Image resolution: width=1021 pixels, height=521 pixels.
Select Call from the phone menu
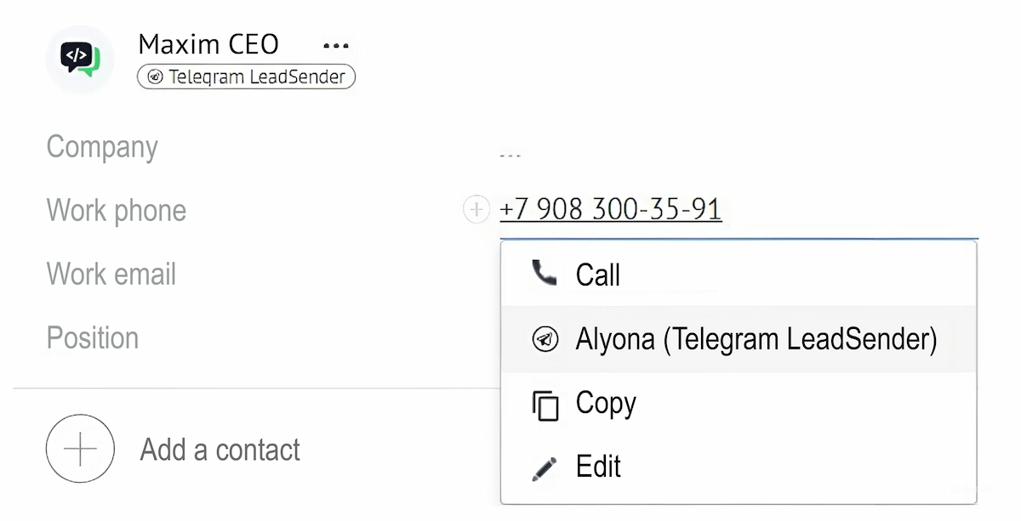pyautogui.click(x=597, y=275)
